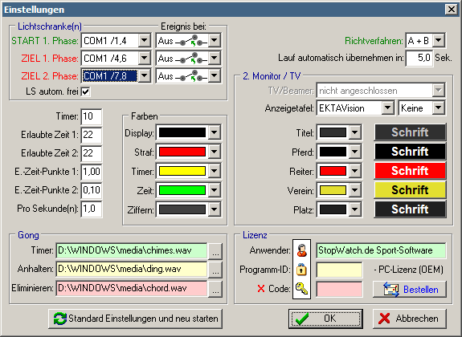Open Keine dropdown next to Anzeigetafel
The image size is (462, 337).
click(439, 108)
